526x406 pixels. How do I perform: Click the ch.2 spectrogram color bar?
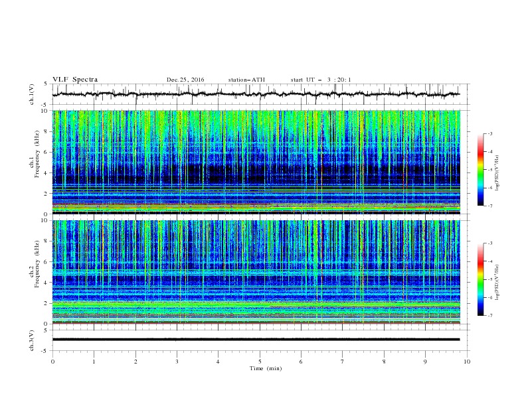481,279
